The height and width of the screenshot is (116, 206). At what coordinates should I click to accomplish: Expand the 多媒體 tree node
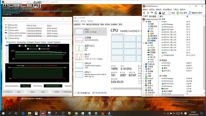tap(144, 71)
